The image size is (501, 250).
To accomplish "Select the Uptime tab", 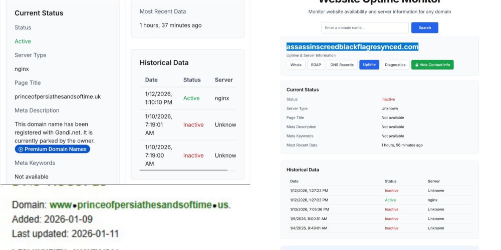I will pos(369,65).
